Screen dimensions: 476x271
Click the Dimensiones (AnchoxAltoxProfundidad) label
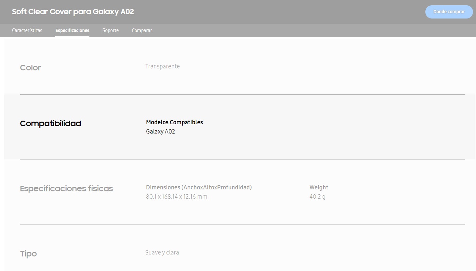199,187
